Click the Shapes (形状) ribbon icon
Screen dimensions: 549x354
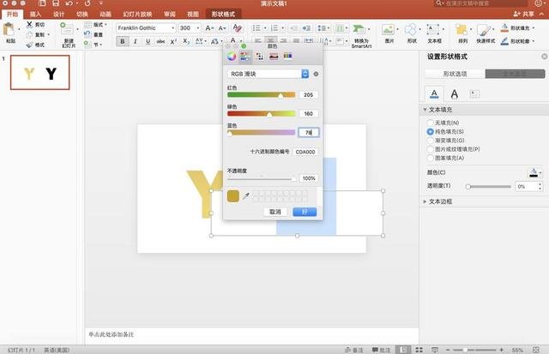411,29
